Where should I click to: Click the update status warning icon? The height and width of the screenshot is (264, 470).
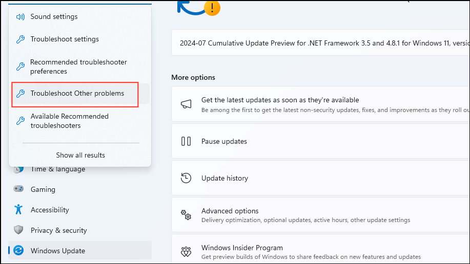[212, 7]
